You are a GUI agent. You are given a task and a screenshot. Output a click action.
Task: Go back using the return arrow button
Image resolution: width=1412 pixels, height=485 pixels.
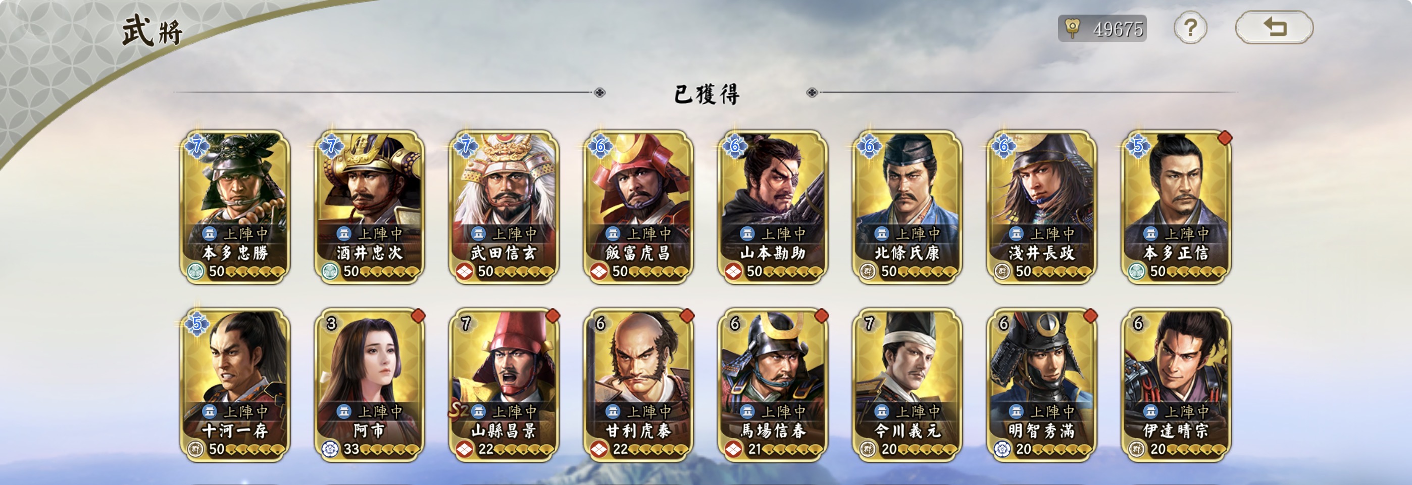(1274, 27)
